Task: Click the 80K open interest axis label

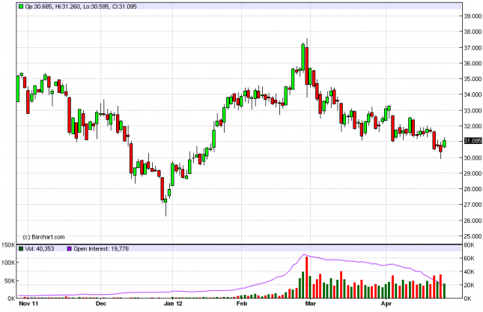Action: coord(469,245)
